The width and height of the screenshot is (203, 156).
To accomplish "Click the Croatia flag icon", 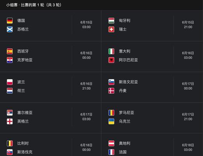I will click(x=10, y=60).
